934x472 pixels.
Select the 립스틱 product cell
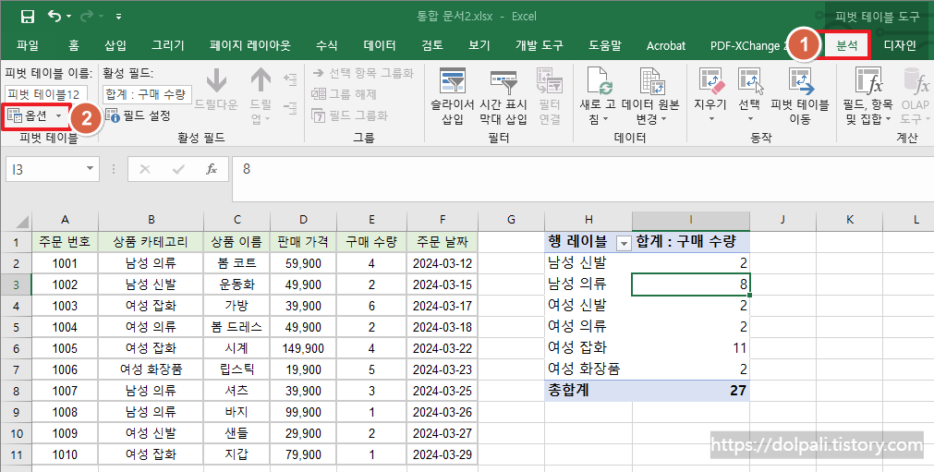(237, 369)
